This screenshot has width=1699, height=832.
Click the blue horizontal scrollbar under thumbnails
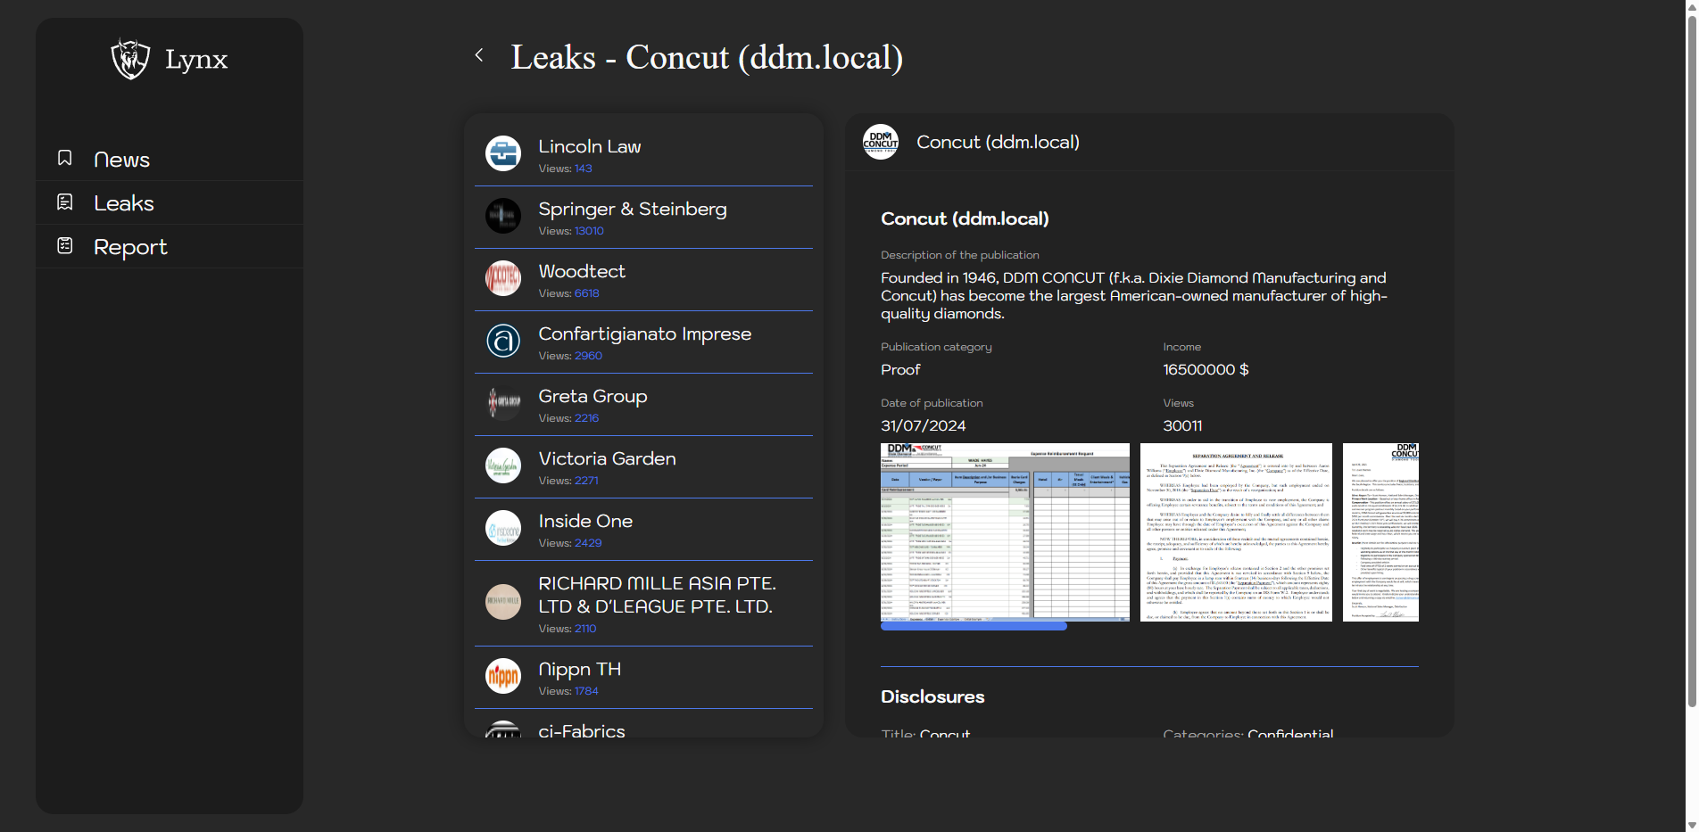pos(974,627)
